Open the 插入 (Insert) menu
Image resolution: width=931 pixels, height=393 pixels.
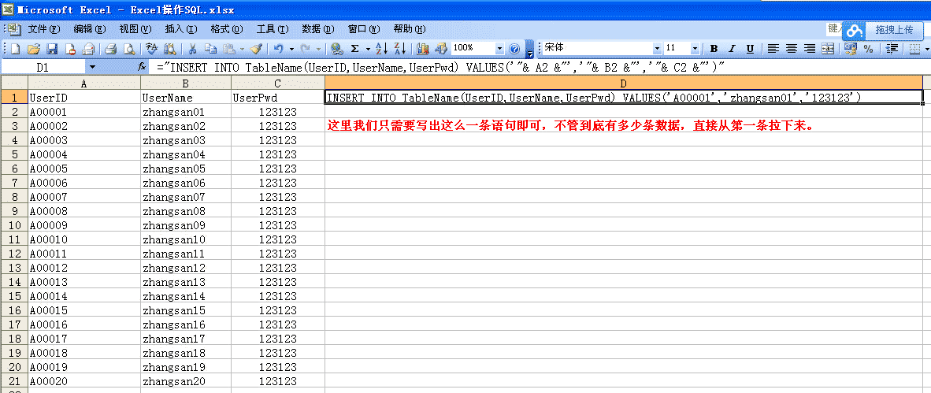click(x=181, y=29)
